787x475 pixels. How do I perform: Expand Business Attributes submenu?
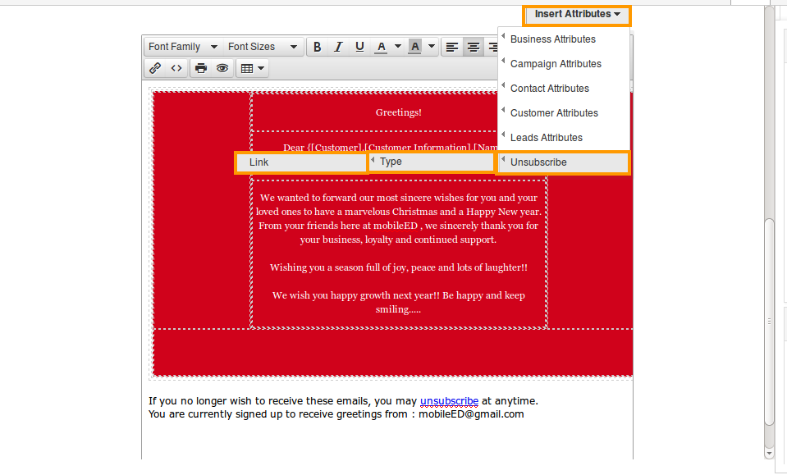(x=564, y=39)
